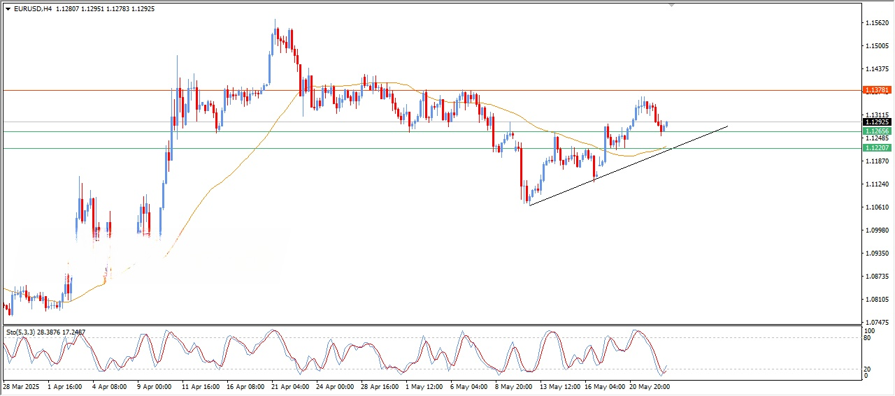Click the stochastic scale value 80
This screenshot has height=396, width=895.
coord(868,338)
